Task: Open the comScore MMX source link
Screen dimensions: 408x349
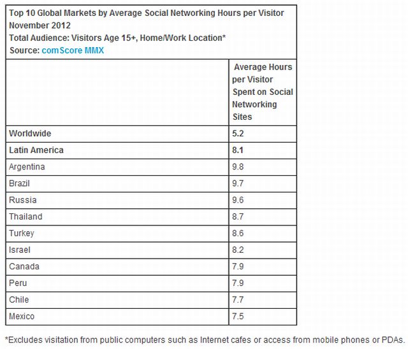Action: (73, 50)
